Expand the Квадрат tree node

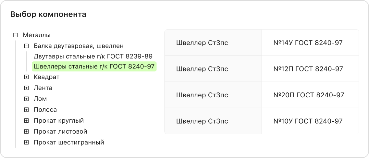pos(26,77)
